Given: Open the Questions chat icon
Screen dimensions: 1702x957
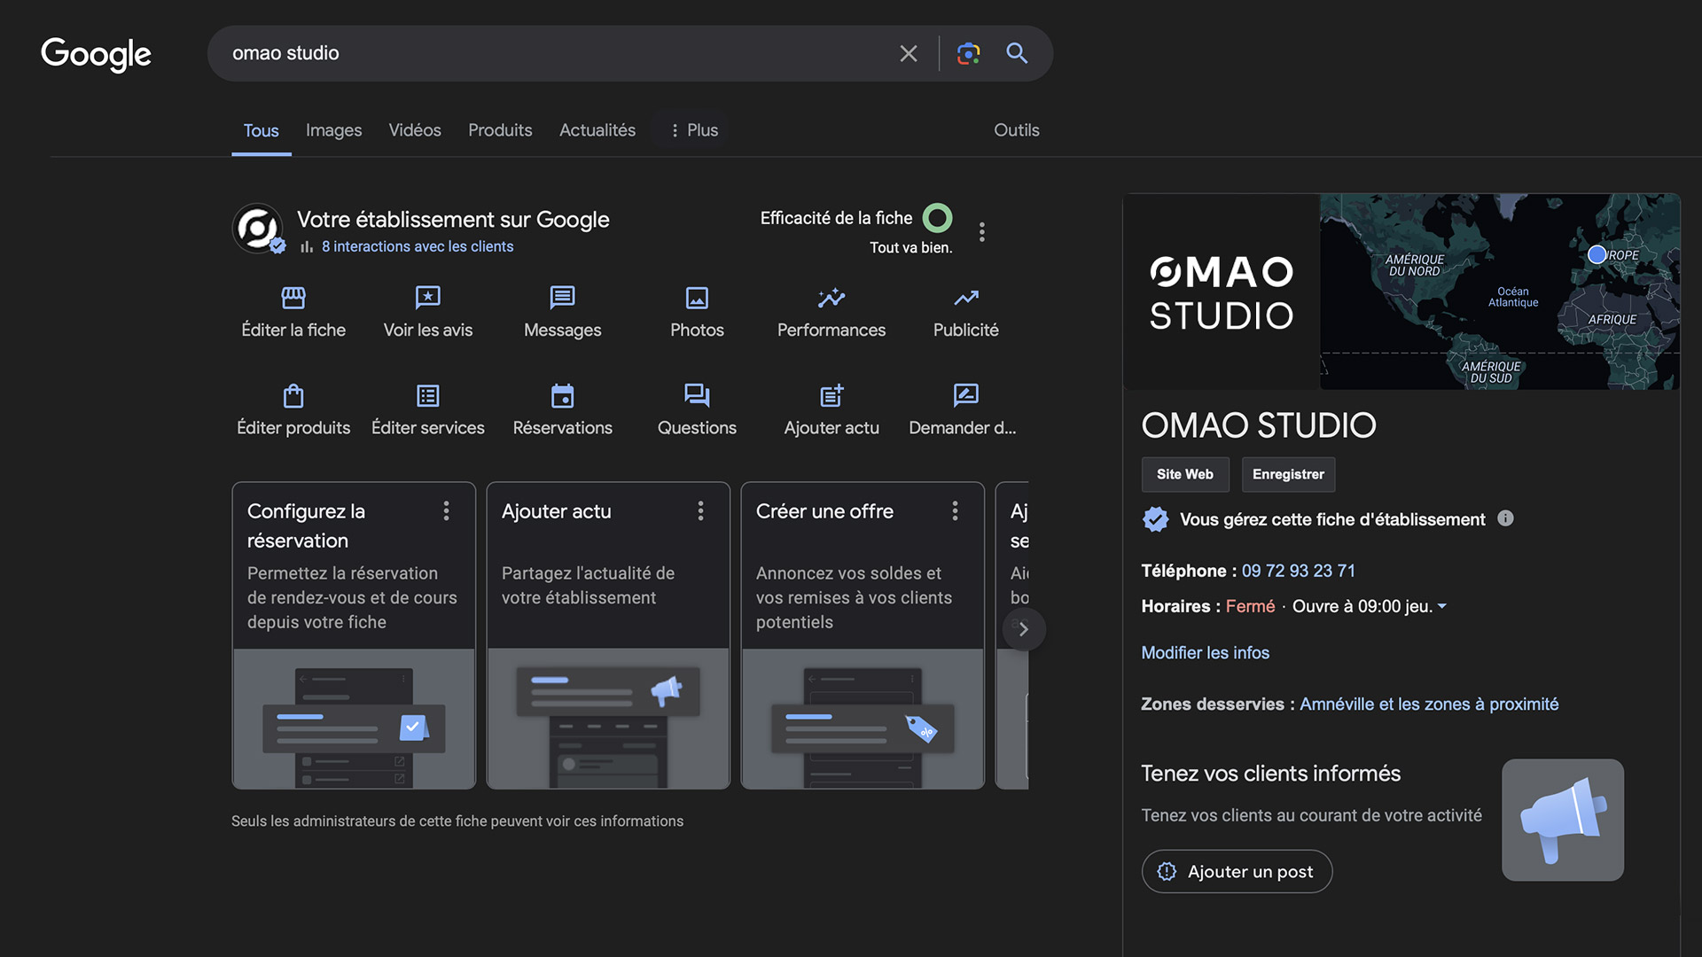Looking at the screenshot, I should (697, 395).
